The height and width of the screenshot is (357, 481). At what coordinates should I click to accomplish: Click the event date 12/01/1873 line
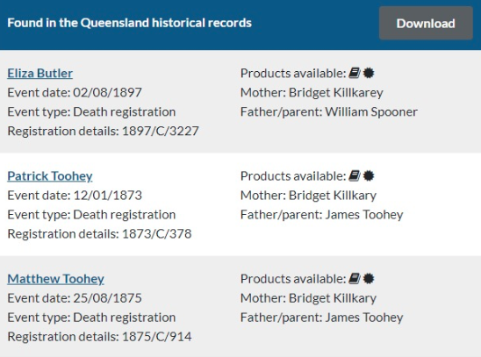point(75,196)
